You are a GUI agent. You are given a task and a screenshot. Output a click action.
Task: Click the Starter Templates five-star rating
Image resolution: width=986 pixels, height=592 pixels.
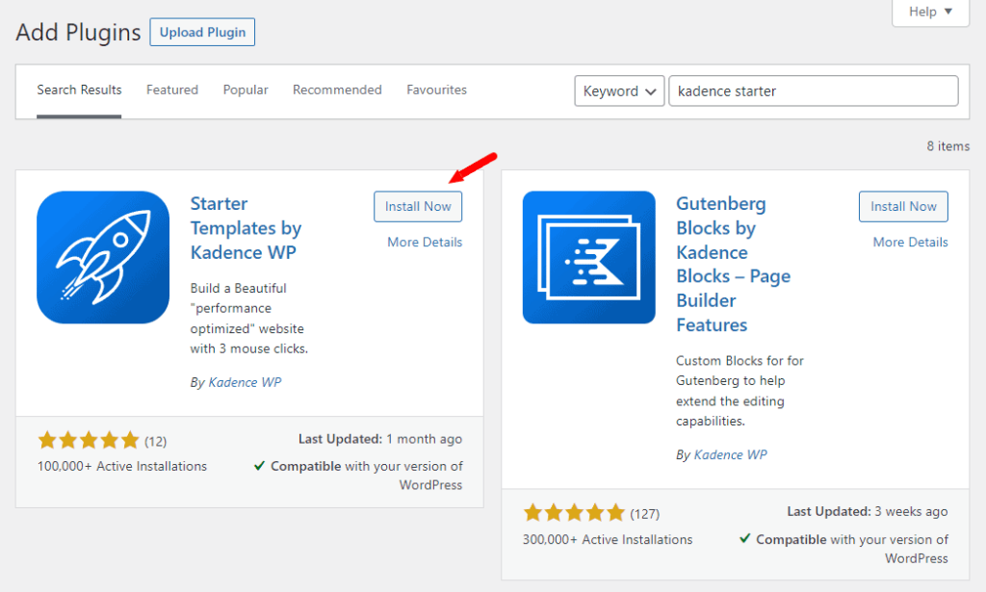click(x=89, y=441)
